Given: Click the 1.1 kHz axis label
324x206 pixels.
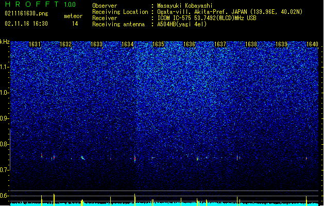Looking at the screenshot, I should (x=5, y=67).
